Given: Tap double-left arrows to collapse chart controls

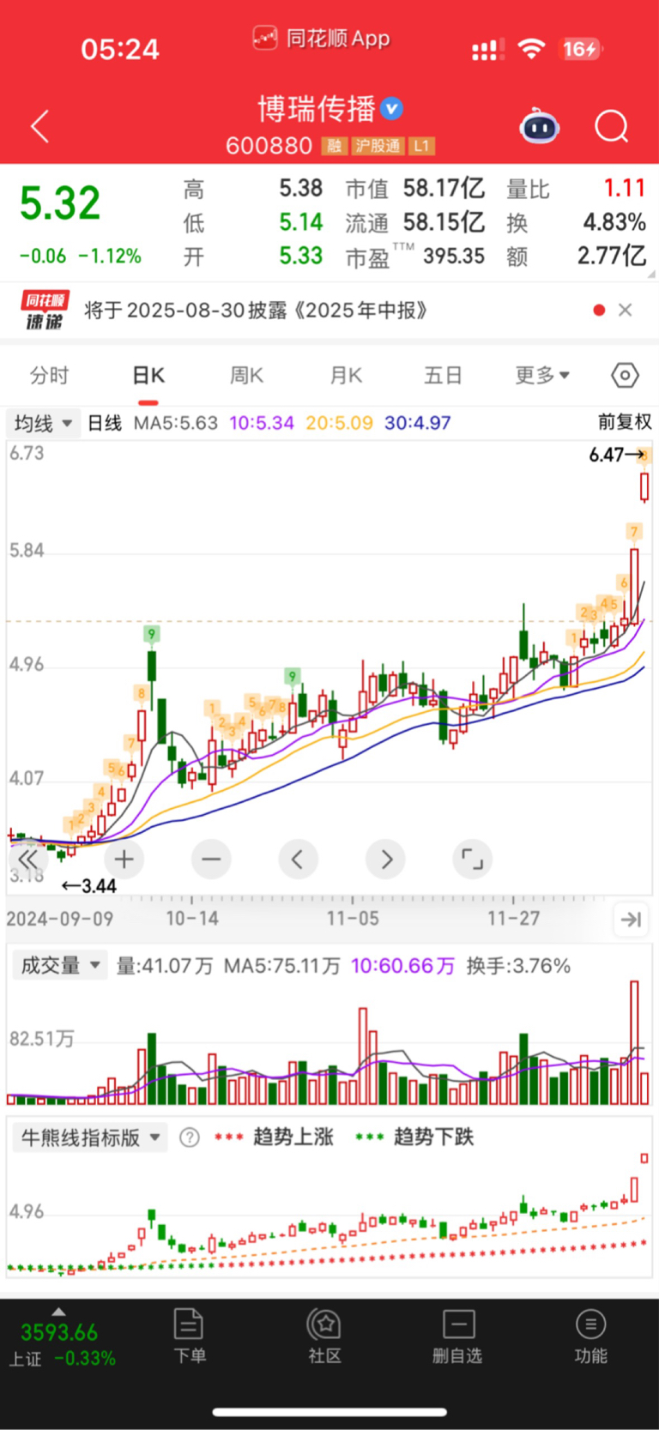Looking at the screenshot, I should 28,859.
